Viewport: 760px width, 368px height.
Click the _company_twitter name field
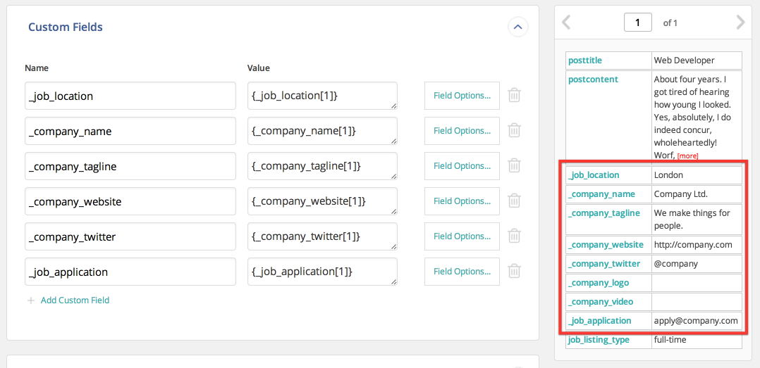130,236
